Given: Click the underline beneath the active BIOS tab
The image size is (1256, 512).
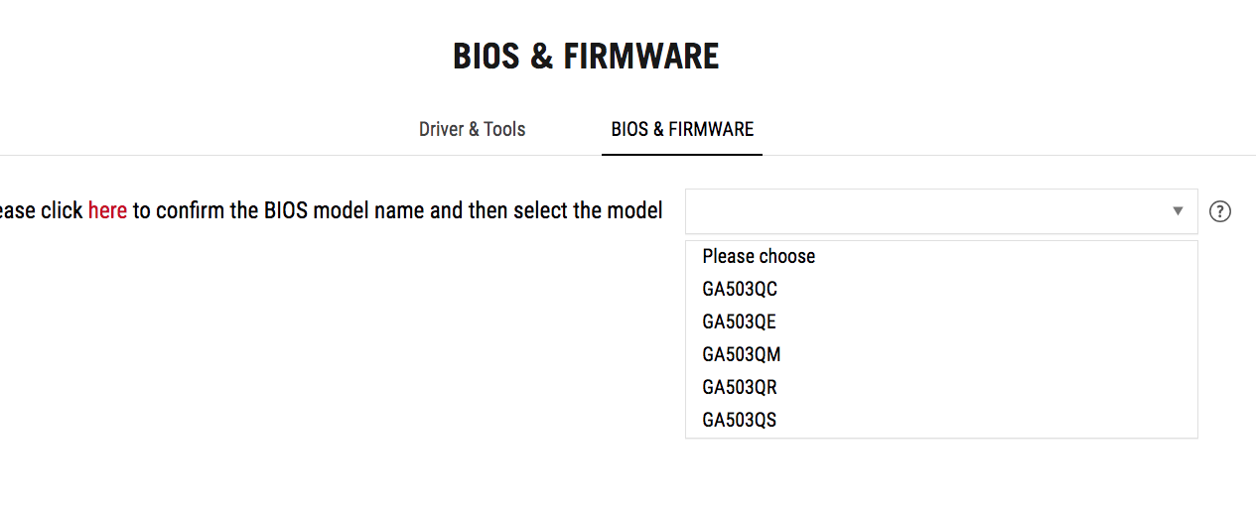Looking at the screenshot, I should 682,155.
